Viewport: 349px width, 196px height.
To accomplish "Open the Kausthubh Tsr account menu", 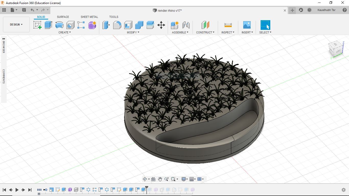I will [x=327, y=10].
